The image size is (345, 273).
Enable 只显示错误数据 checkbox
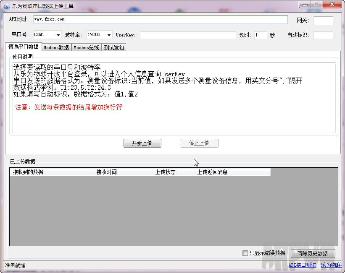[245, 253]
